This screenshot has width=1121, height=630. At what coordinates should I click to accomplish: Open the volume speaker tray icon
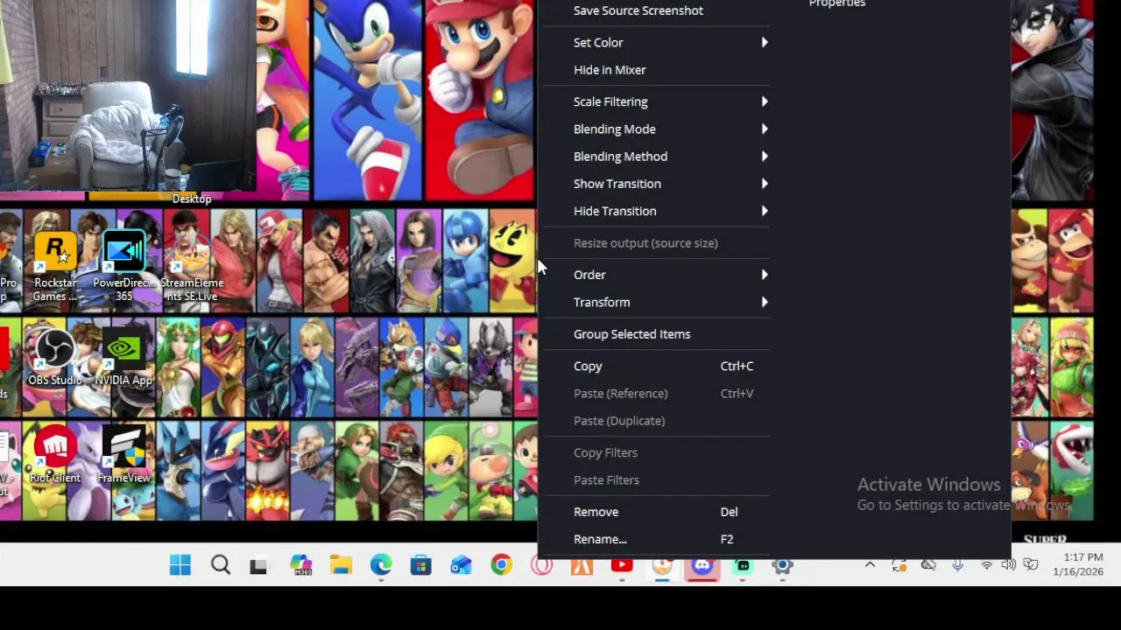tap(1008, 565)
